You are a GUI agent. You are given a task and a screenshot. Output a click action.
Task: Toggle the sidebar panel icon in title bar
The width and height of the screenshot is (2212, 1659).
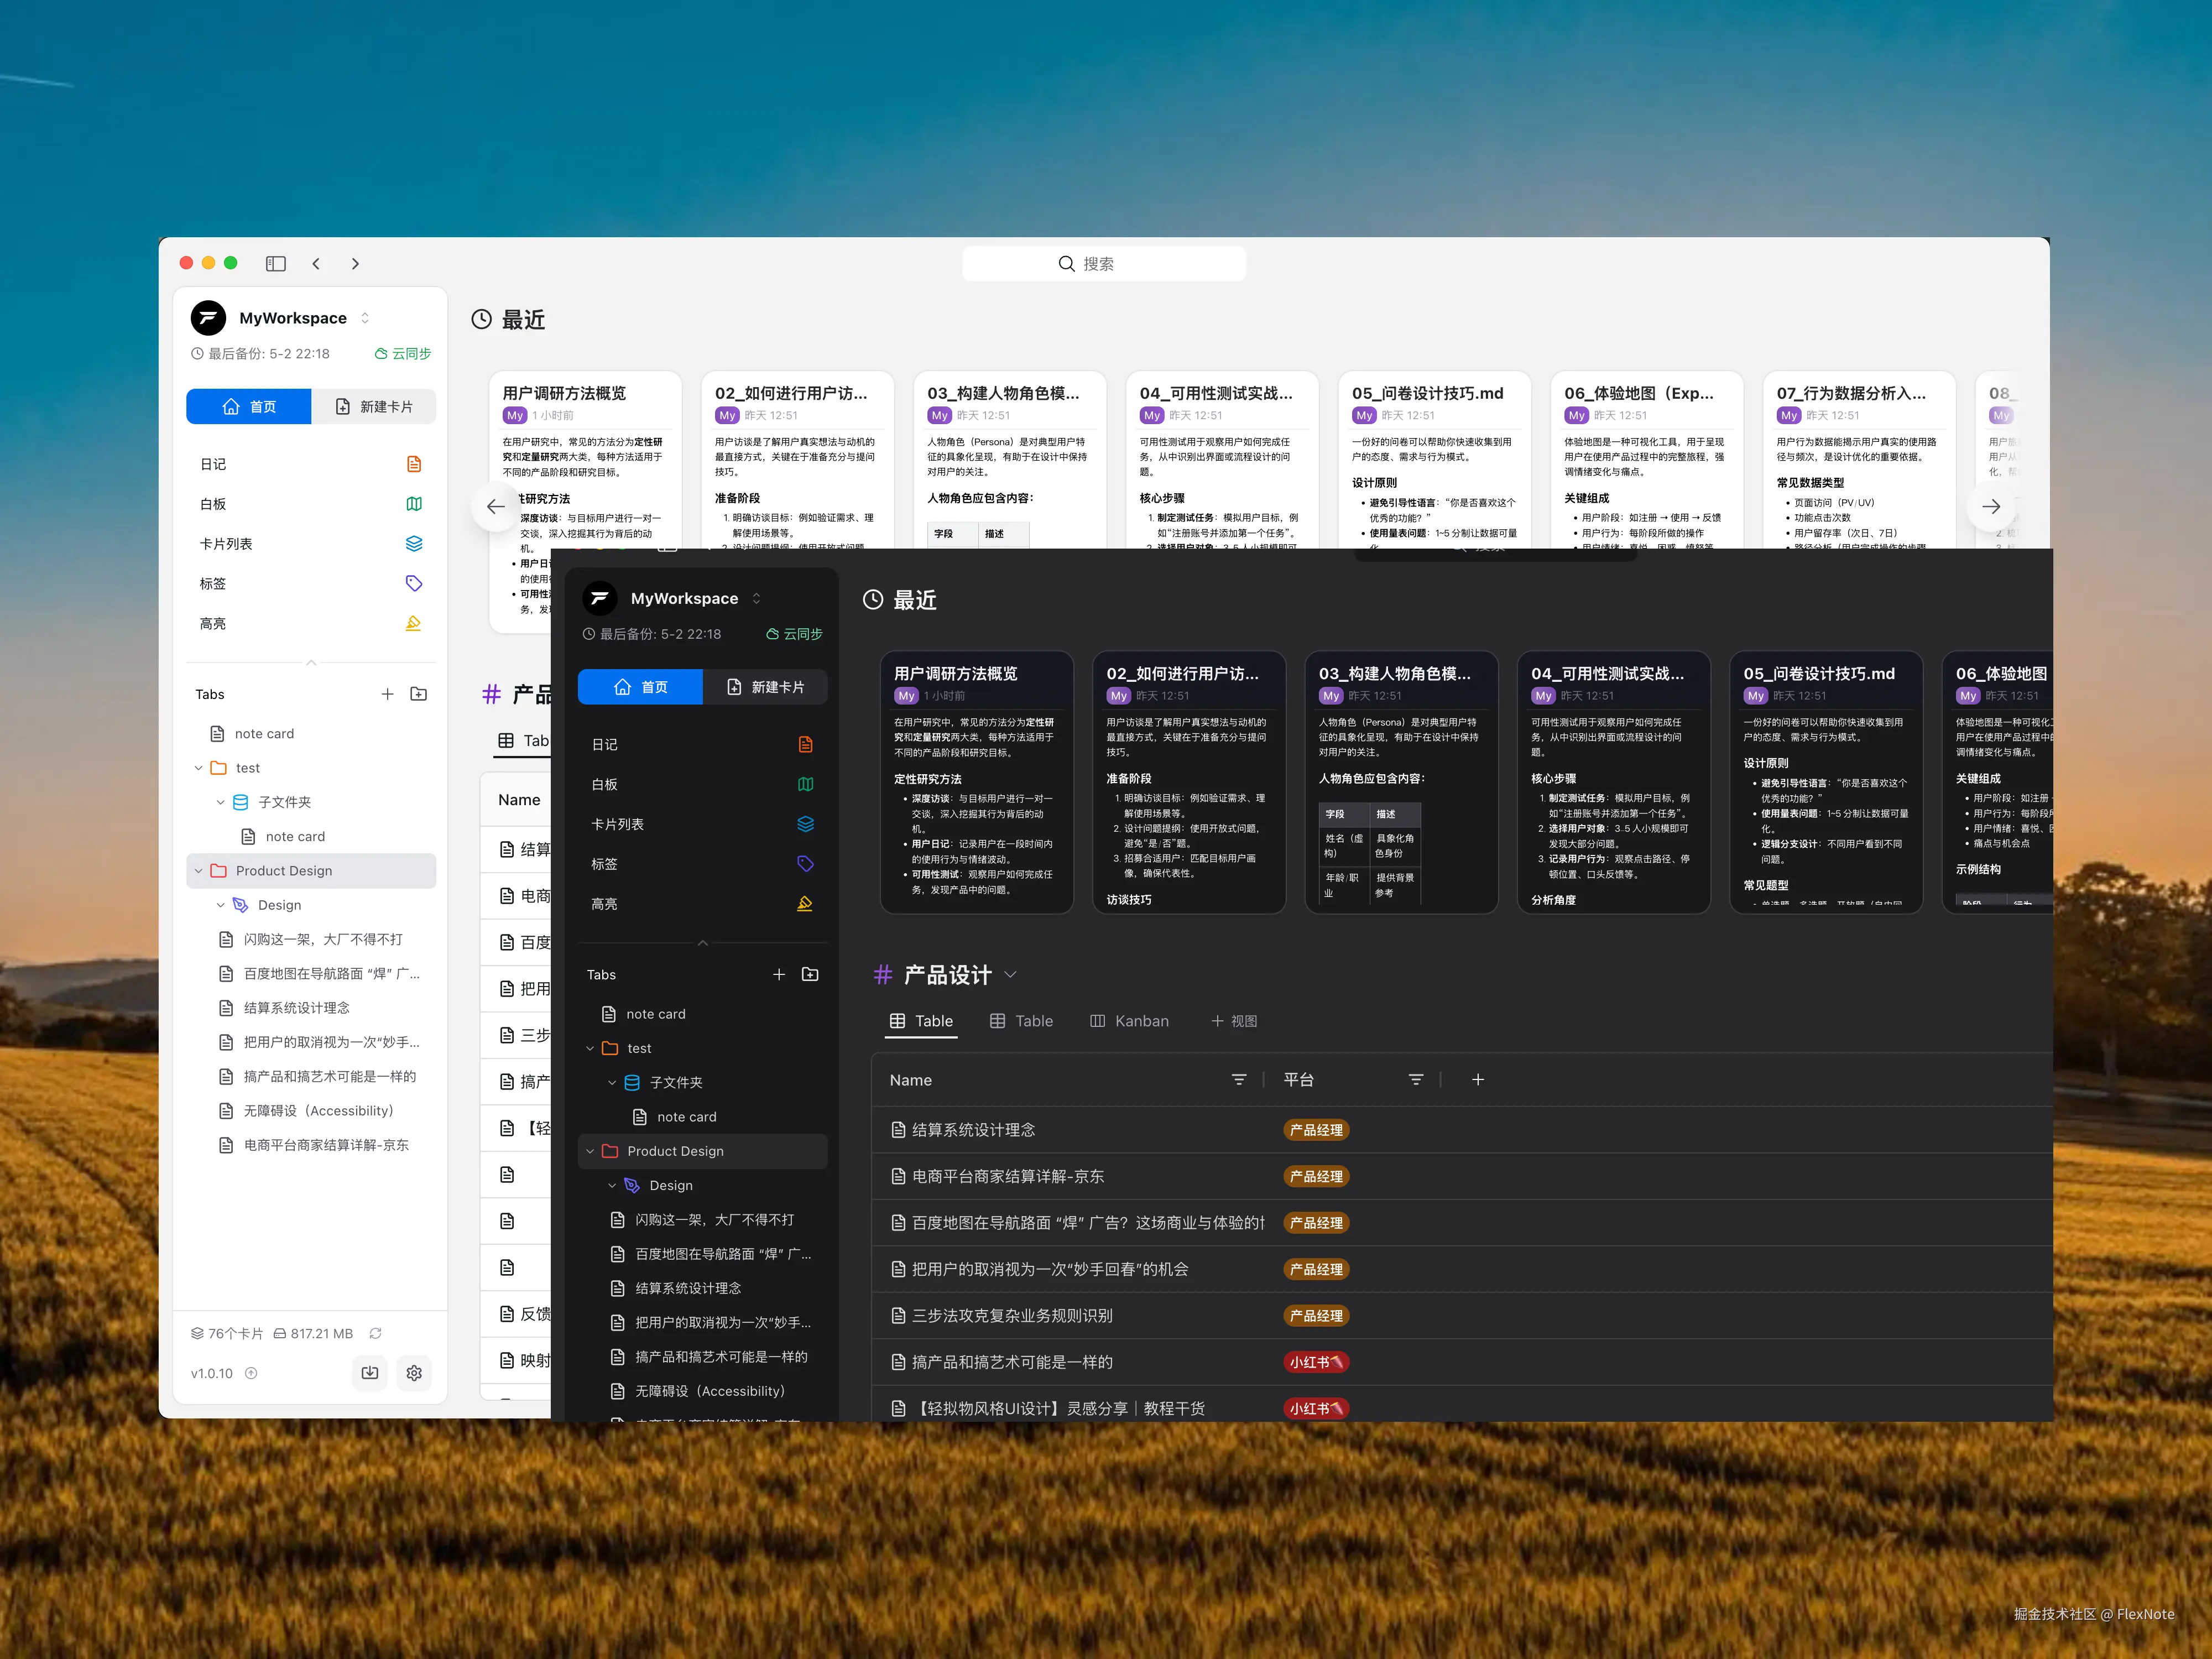(x=275, y=263)
